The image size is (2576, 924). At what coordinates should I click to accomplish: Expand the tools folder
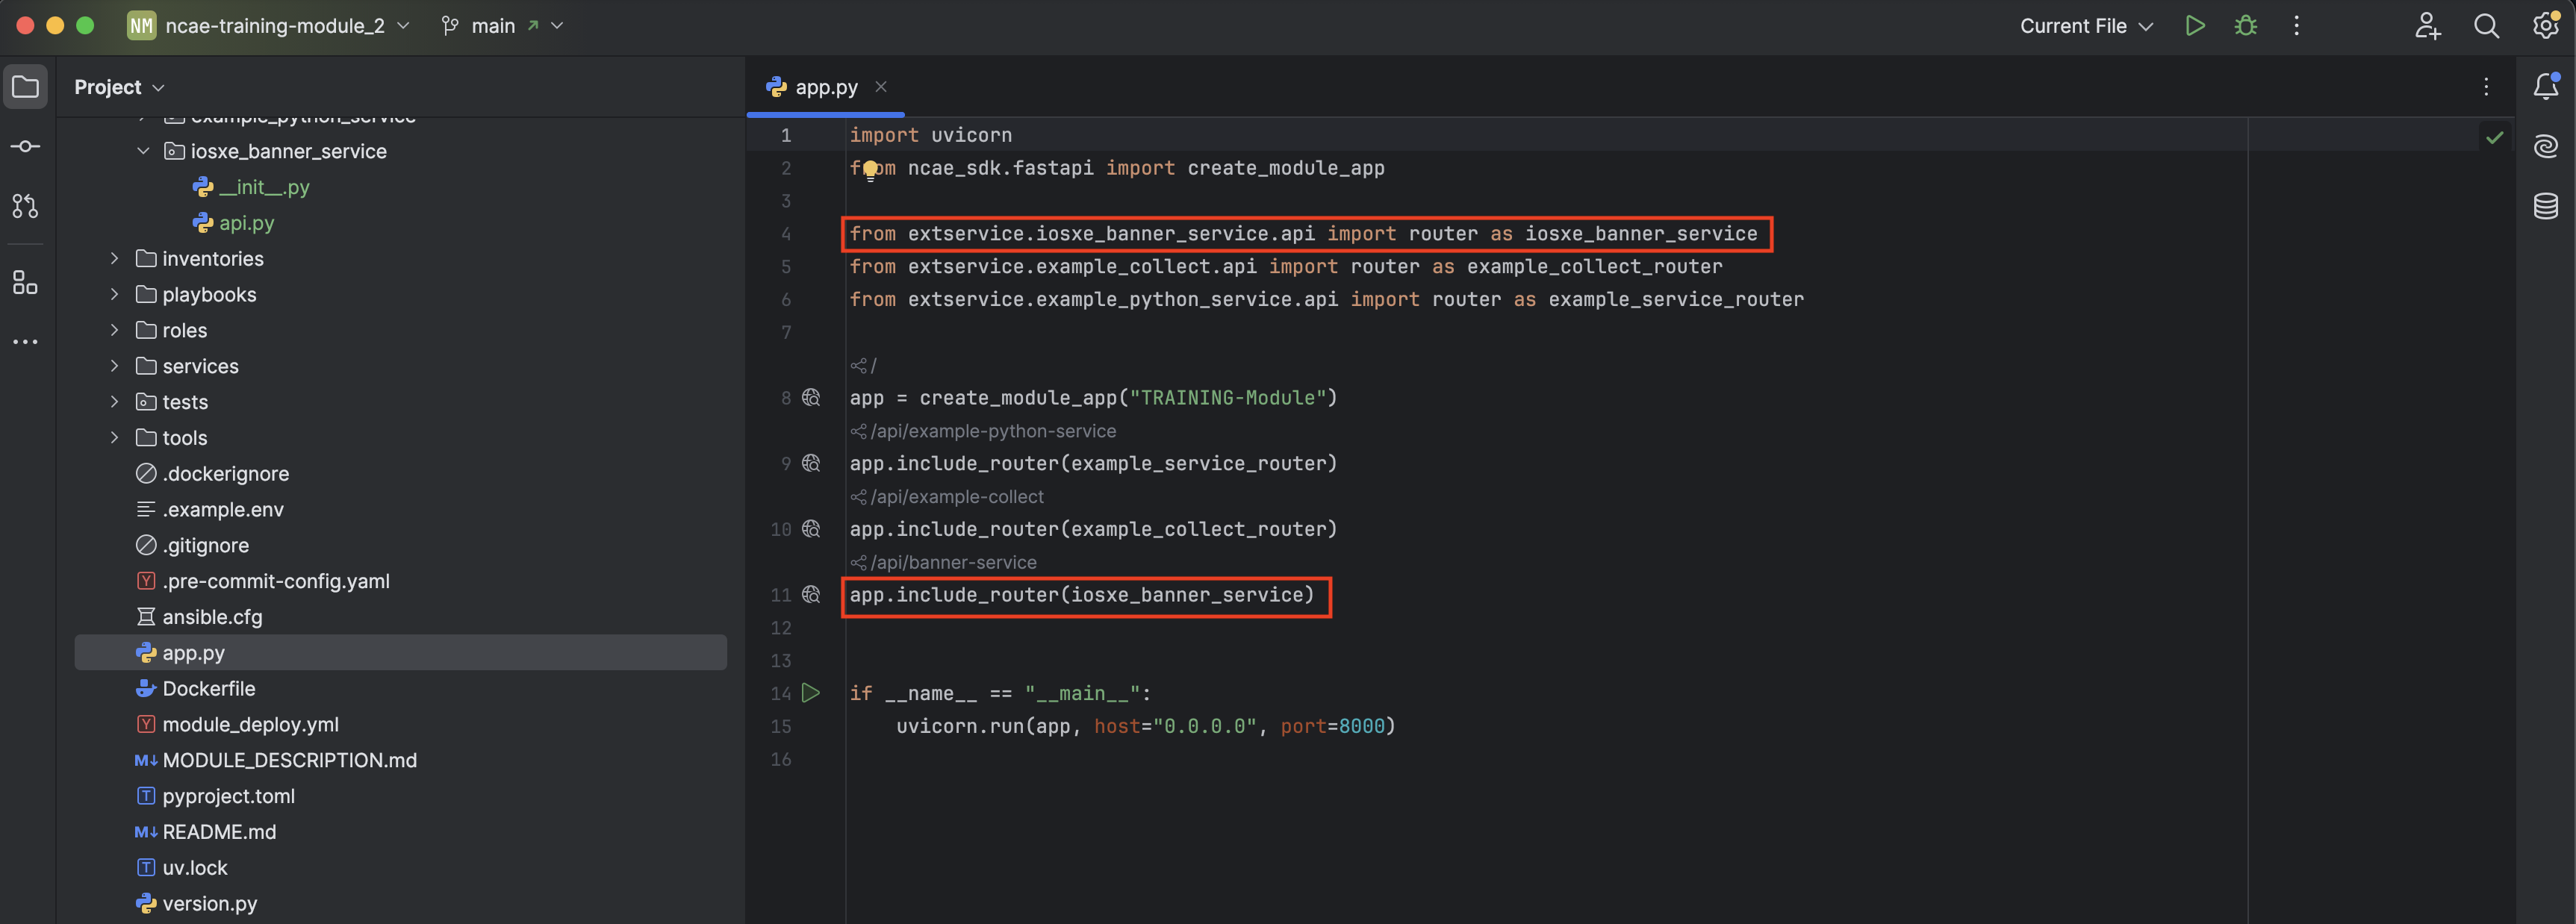point(114,438)
